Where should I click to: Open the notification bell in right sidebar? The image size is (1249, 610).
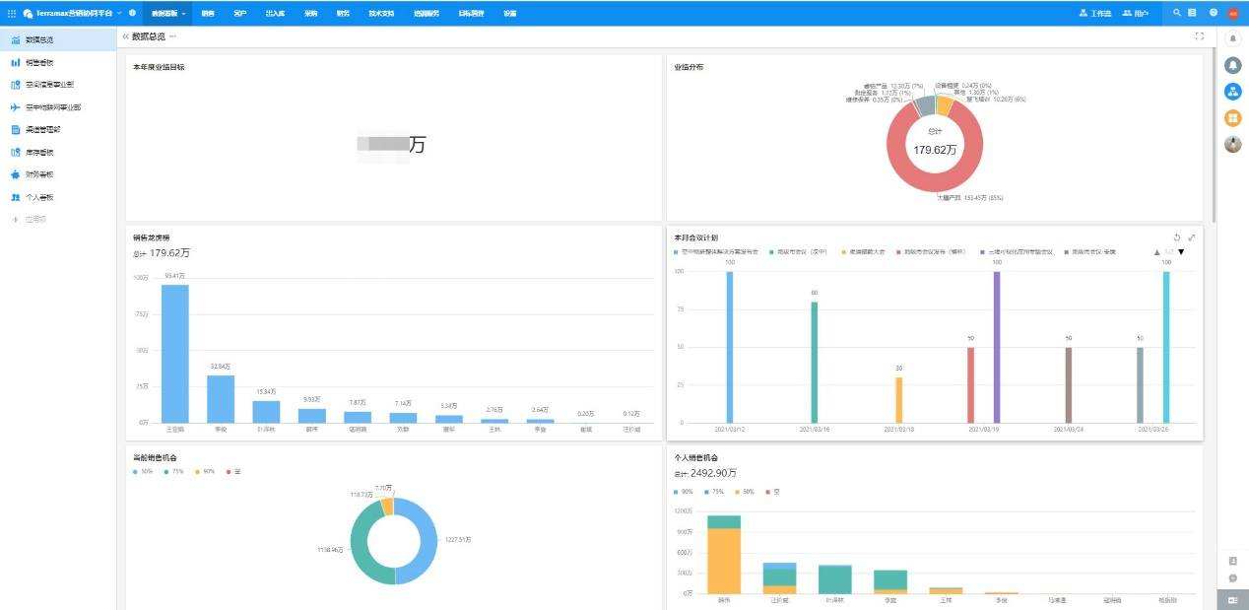1232,65
